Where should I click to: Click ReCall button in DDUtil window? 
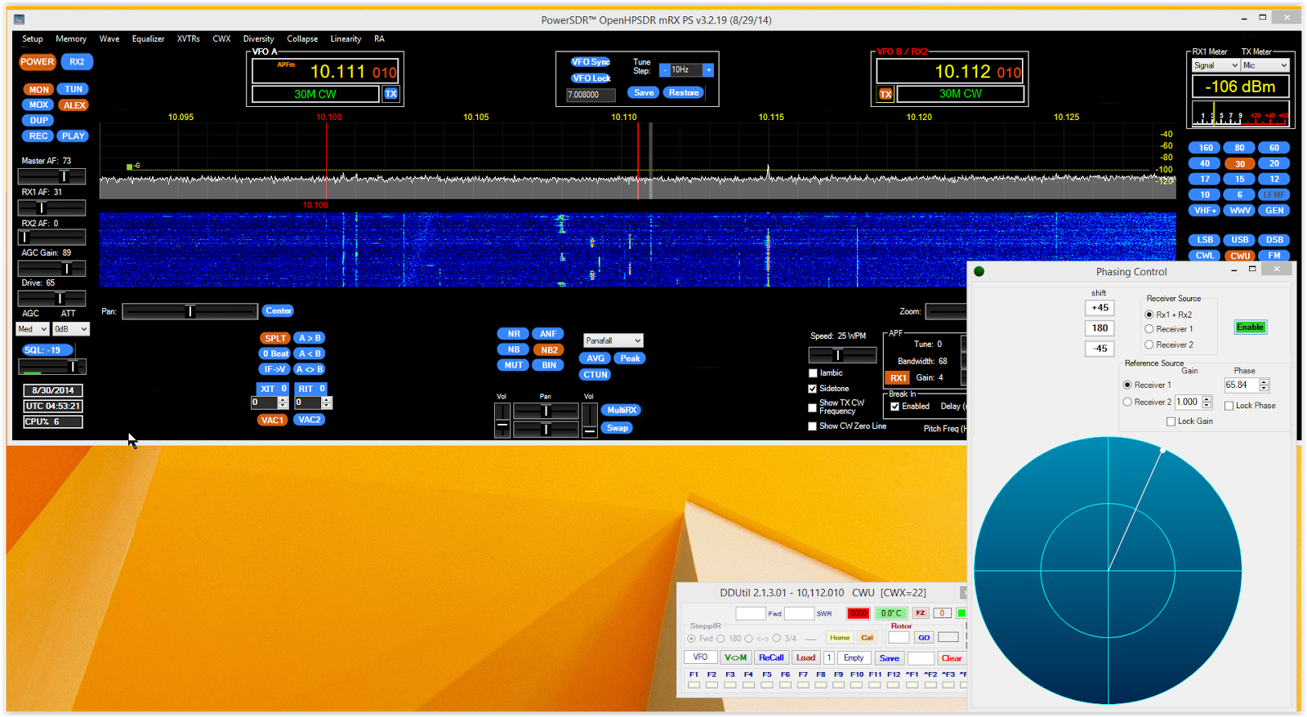771,657
